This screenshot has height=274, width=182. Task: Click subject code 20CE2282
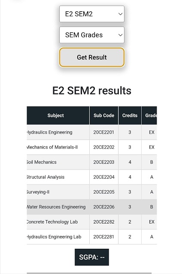tap(104, 222)
